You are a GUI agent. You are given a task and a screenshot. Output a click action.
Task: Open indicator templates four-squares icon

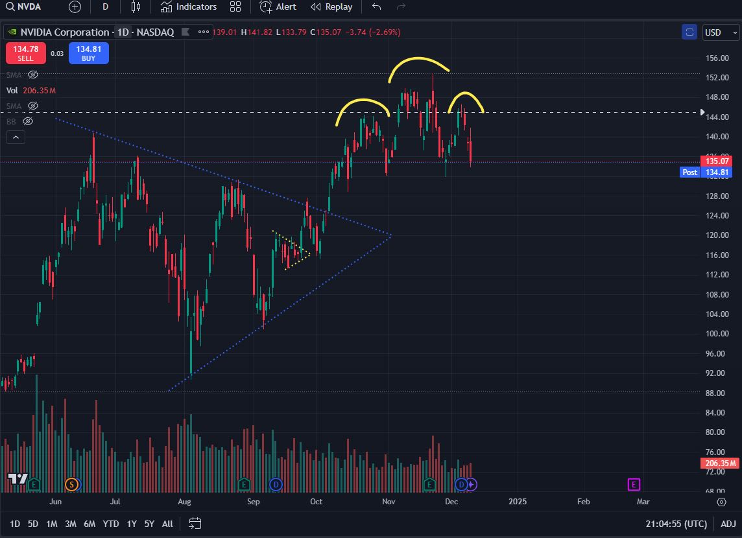pos(235,6)
